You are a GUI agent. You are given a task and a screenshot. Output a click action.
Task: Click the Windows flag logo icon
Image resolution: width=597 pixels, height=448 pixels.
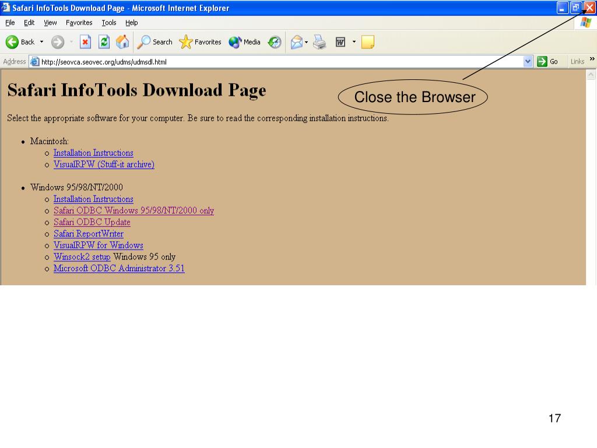tap(585, 23)
